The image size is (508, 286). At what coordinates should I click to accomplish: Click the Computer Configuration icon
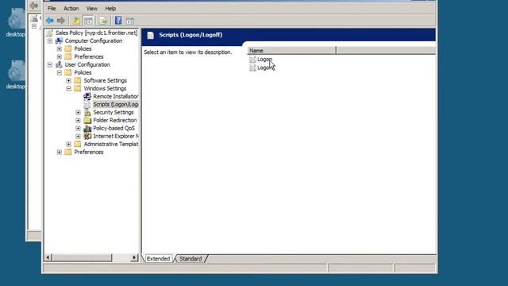point(59,41)
